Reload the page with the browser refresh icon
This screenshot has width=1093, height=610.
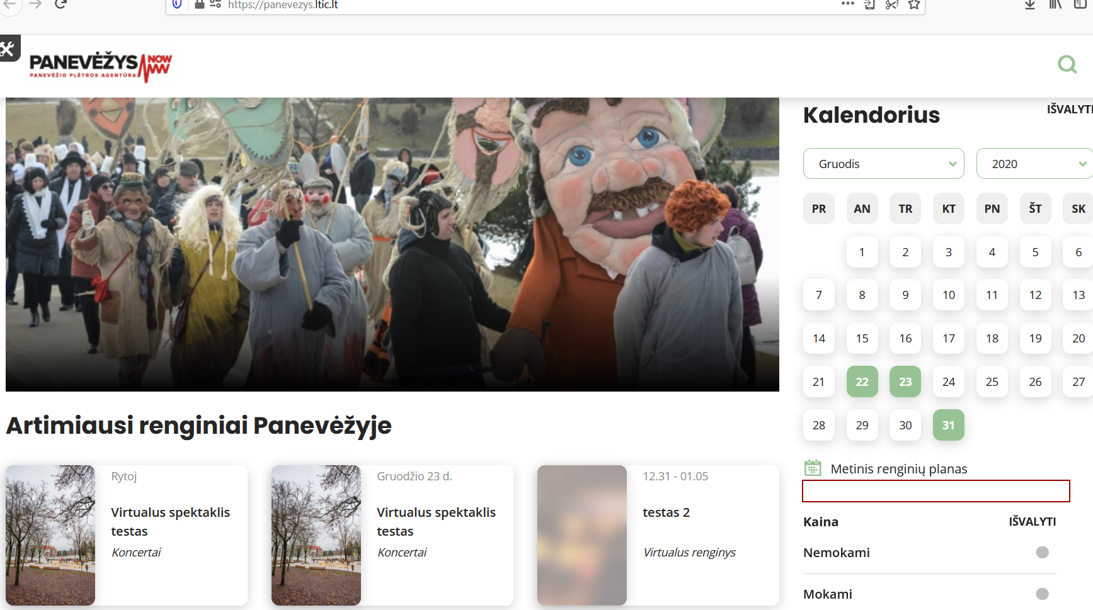[60, 5]
